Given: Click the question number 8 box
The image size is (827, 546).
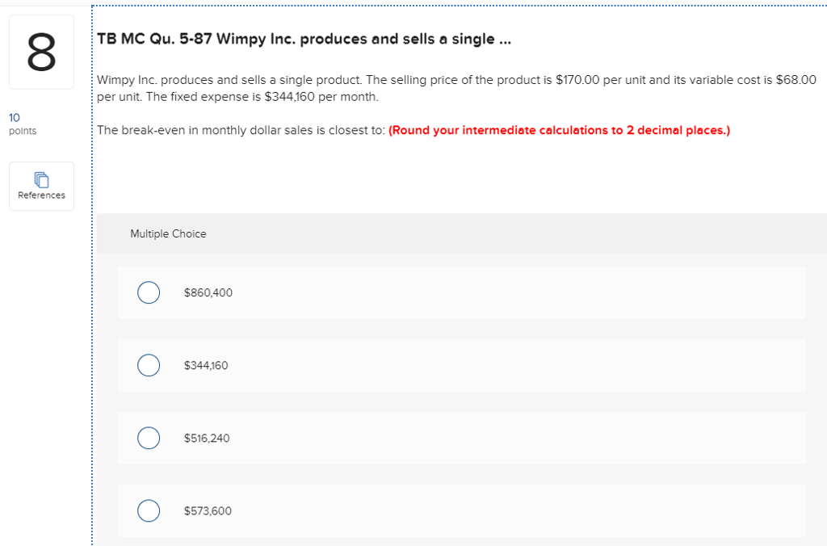Looking at the screenshot, I should pos(41,51).
